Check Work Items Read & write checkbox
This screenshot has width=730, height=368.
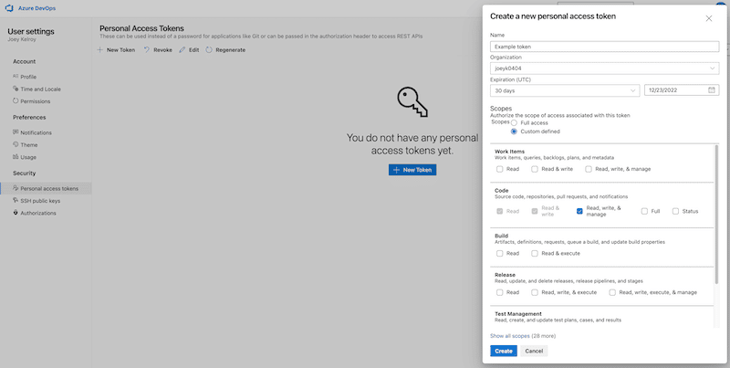point(536,169)
